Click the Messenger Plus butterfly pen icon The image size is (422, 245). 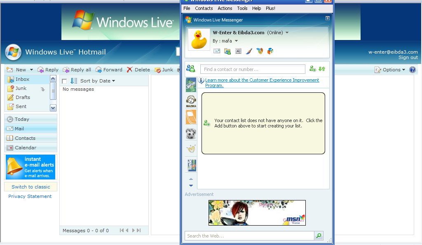pos(260,51)
